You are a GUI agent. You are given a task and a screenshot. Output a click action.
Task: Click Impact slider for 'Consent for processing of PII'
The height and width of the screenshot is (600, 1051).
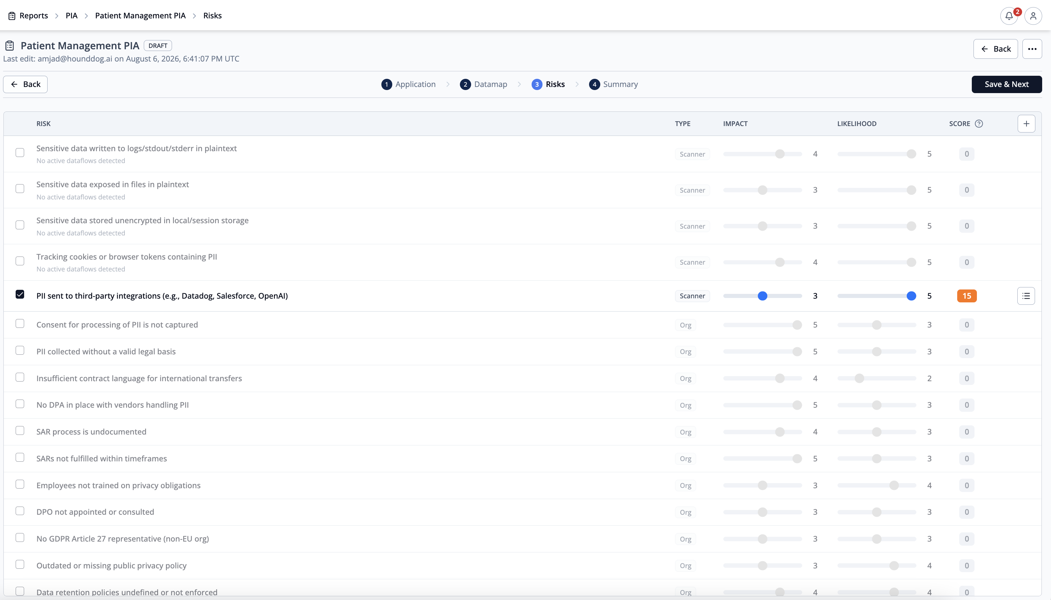point(762,325)
